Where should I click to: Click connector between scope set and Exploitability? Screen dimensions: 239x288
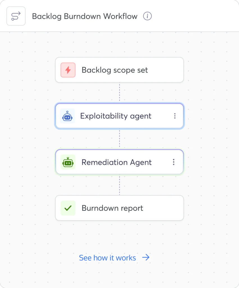click(x=120, y=93)
